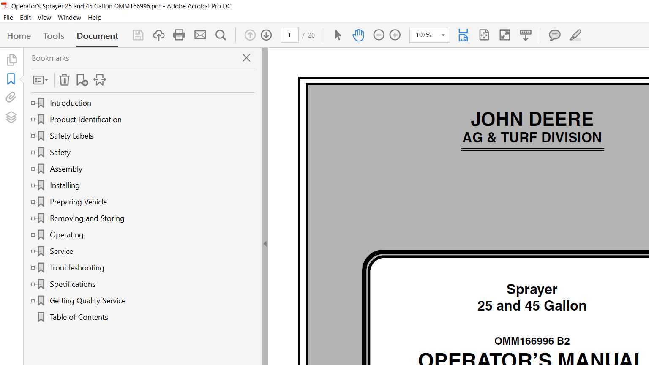Expand the Introduction bookmark

(33, 103)
